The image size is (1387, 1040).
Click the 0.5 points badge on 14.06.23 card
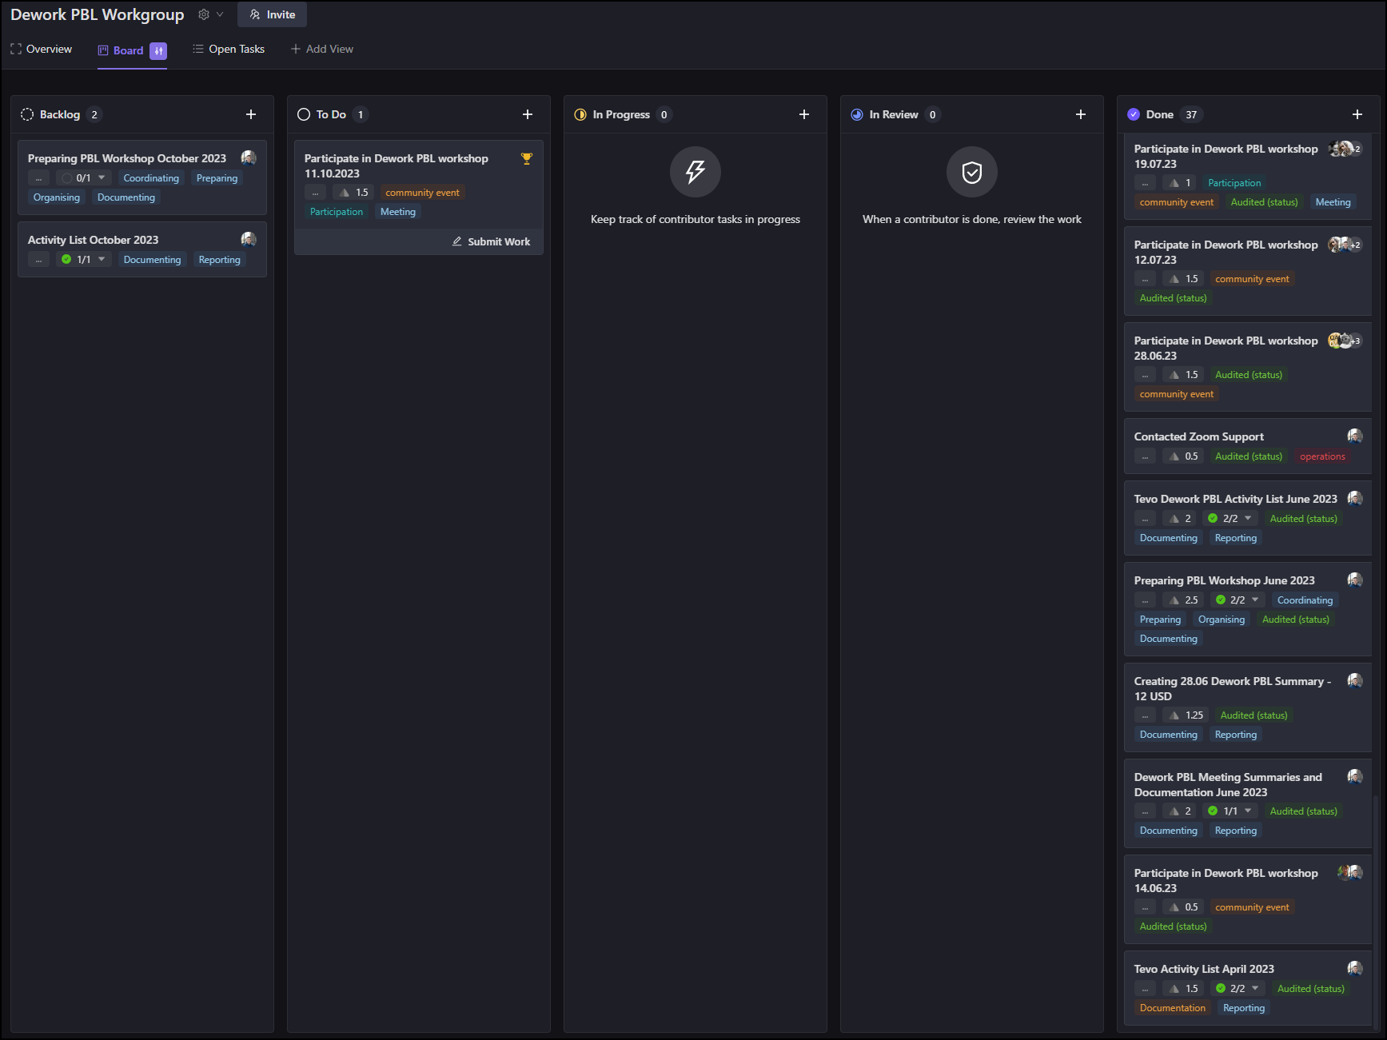pyautogui.click(x=1183, y=907)
